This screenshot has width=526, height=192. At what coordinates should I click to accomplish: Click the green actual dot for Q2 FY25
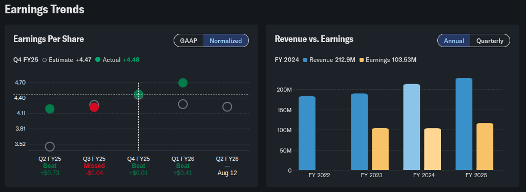point(50,109)
